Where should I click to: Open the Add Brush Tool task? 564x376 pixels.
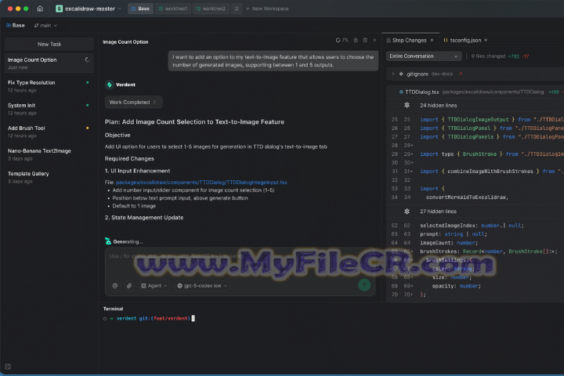click(x=49, y=132)
